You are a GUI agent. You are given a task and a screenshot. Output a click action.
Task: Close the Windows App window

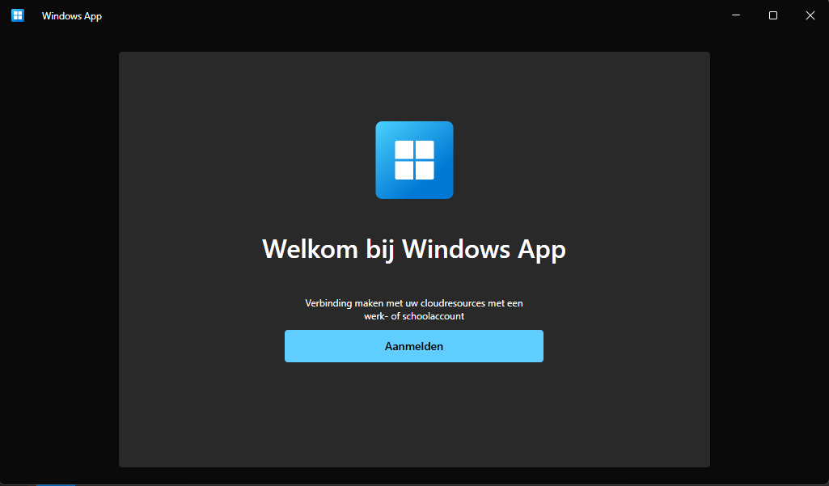click(810, 15)
